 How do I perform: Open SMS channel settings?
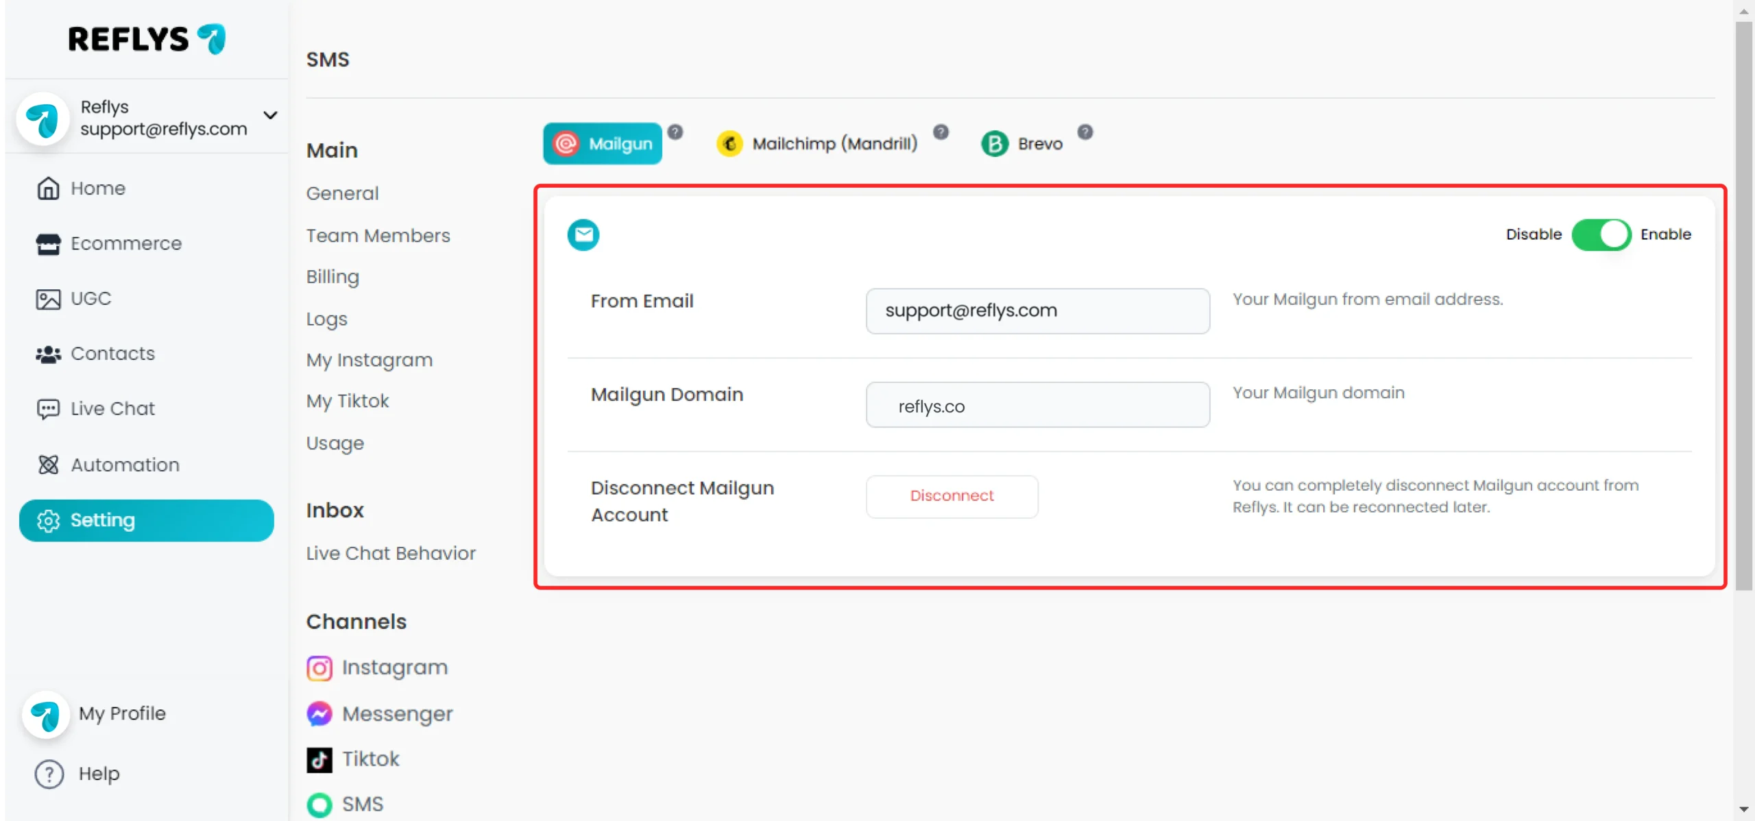pos(363,805)
